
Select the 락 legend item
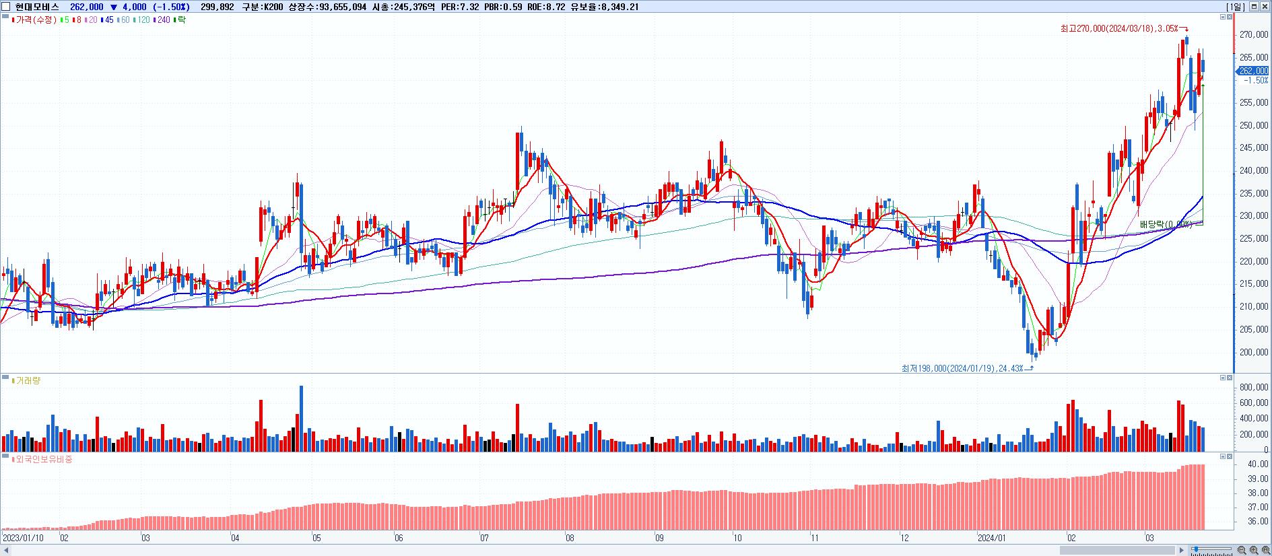pyautogui.click(x=180, y=20)
